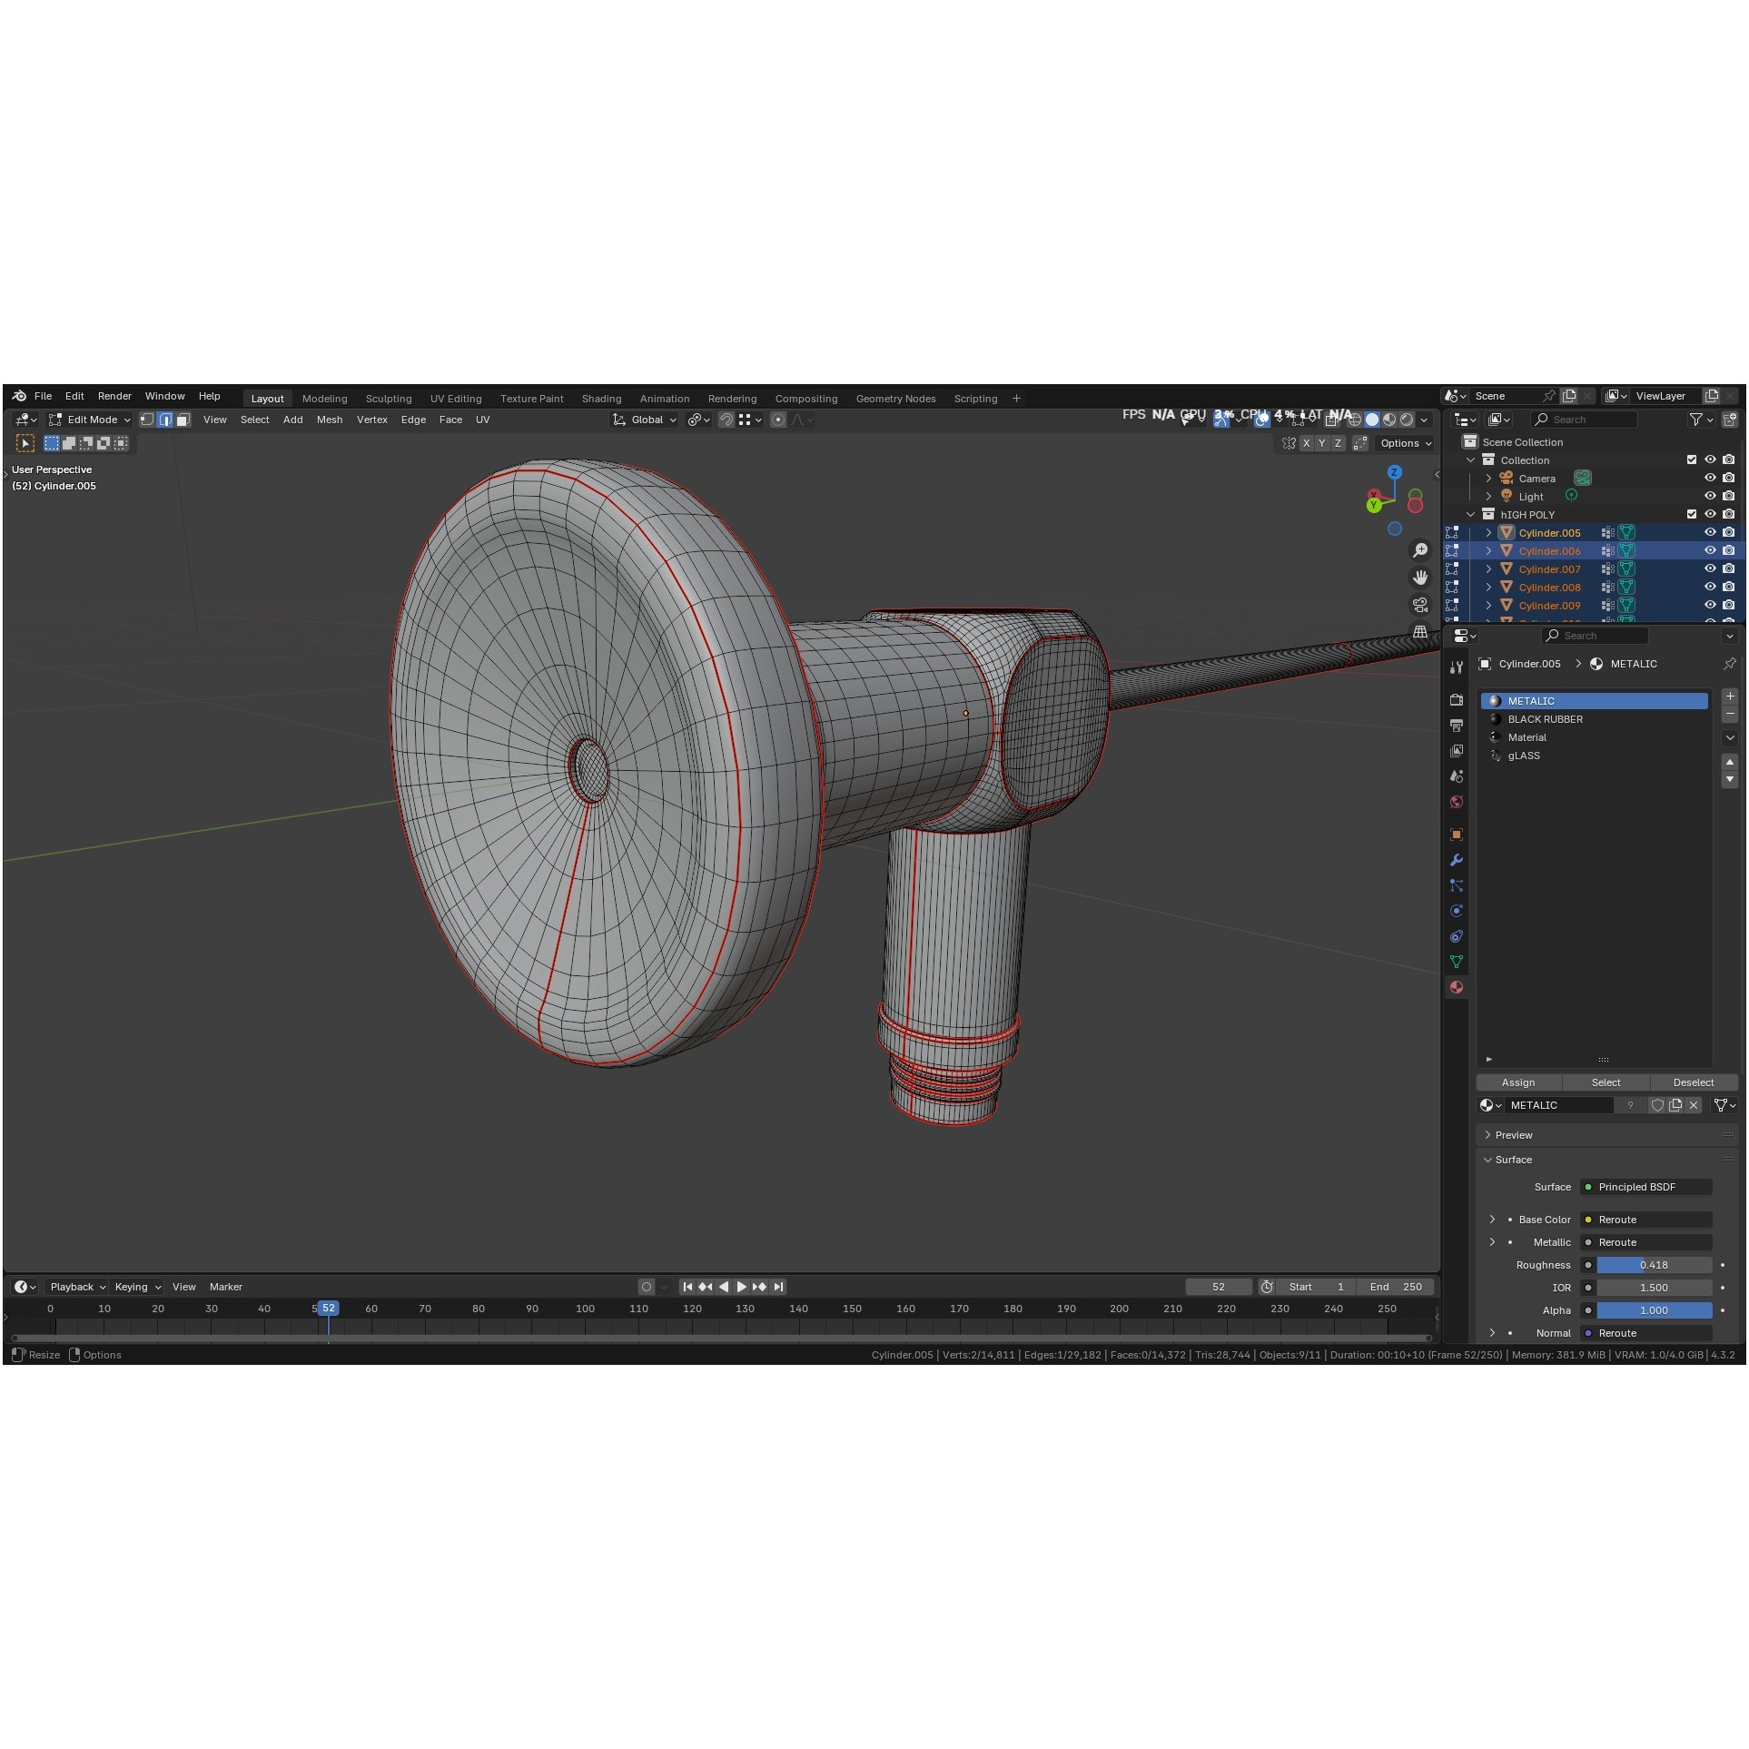1749x1749 pixels.
Task: Open the Tool properties tab
Action: (1457, 667)
